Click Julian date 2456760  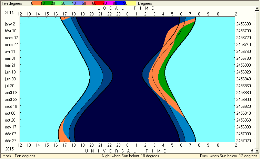[x=243, y=52]
